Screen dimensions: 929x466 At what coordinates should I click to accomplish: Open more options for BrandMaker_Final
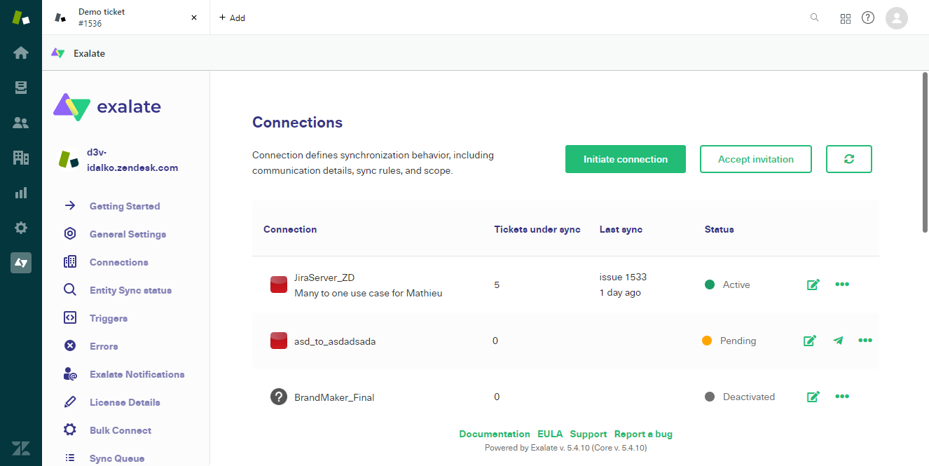click(842, 397)
